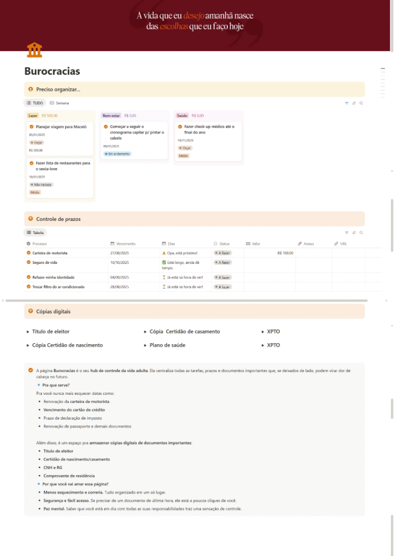Open Trocar filtro do ar-condicionado page

(x=59, y=287)
